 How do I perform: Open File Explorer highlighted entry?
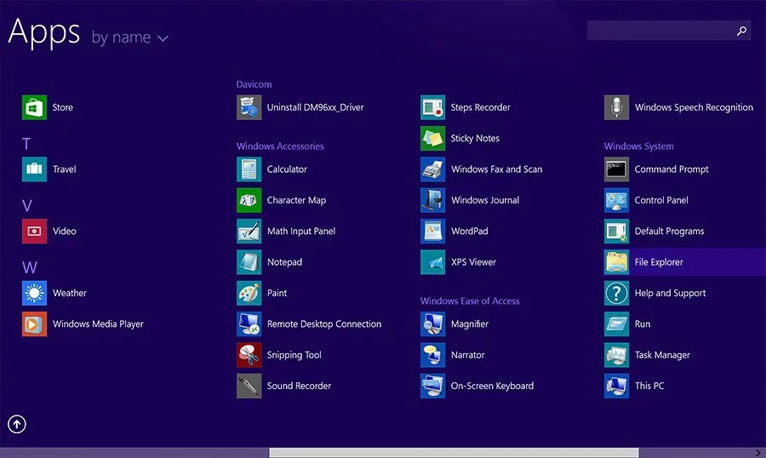point(659,262)
